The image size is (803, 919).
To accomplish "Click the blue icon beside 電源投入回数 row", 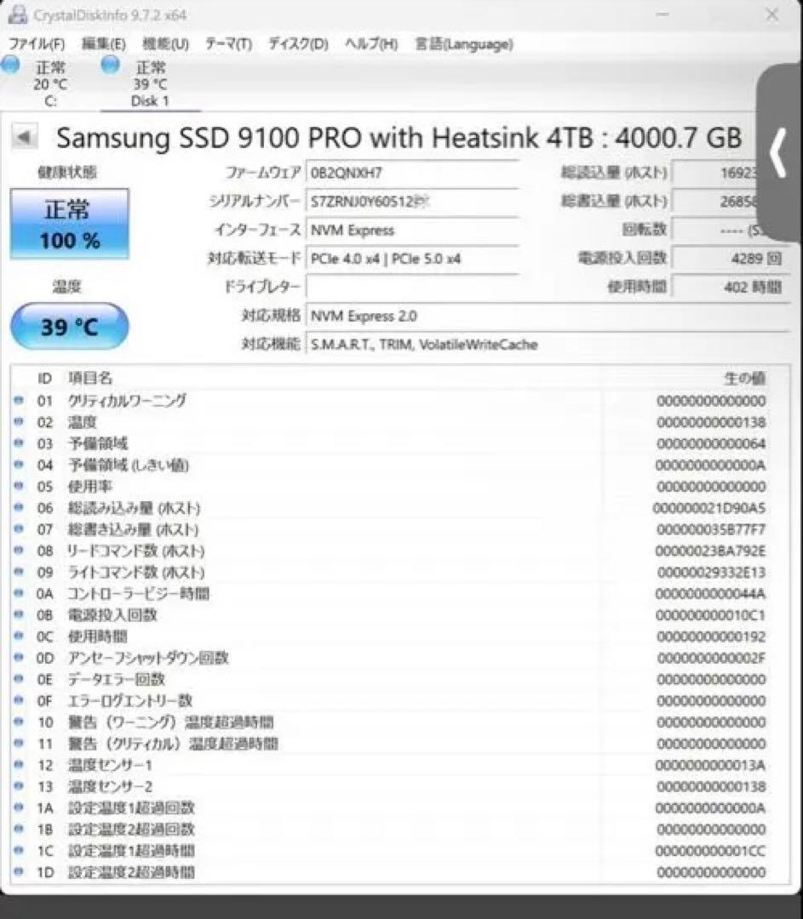I will click(20, 615).
